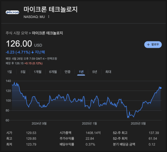Click the 60 y-axis label

pyautogui.click(x=8, y=120)
